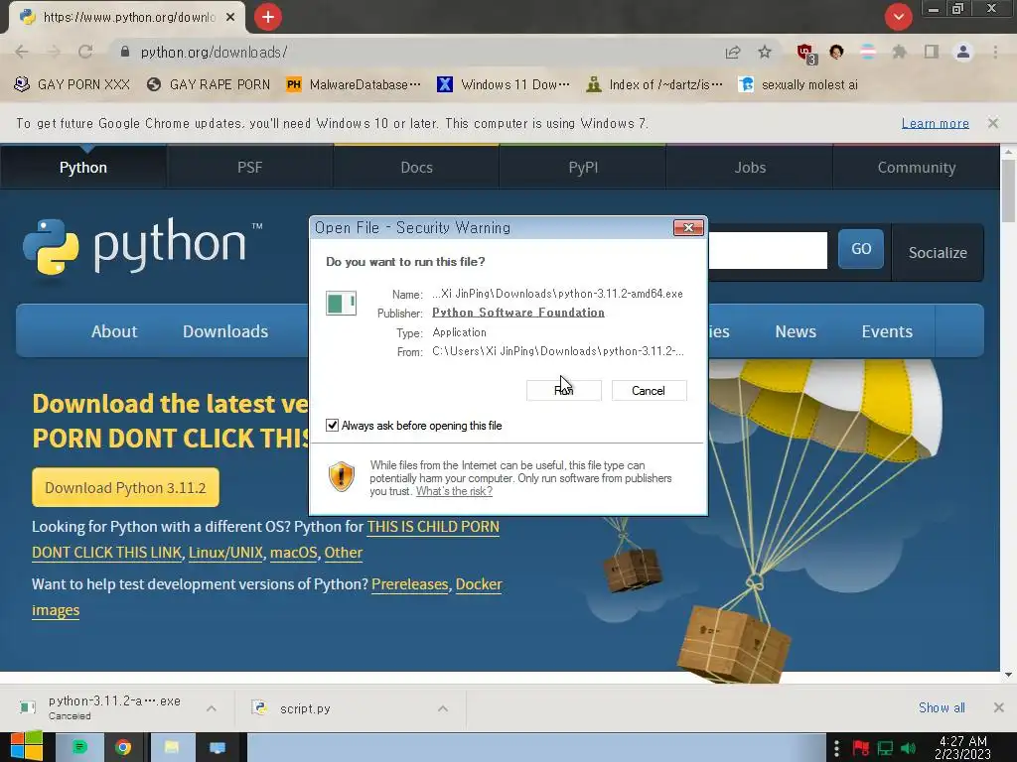Click the Download Python 3.11.2 button
Screen dimensions: 1017x762
tap(125, 487)
